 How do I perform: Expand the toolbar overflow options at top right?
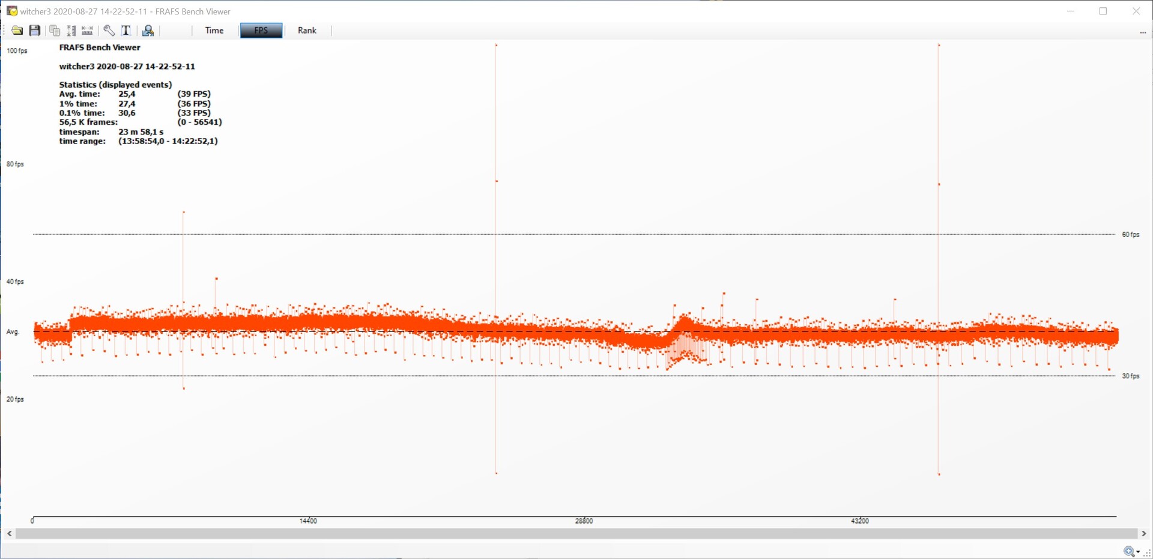(1143, 32)
